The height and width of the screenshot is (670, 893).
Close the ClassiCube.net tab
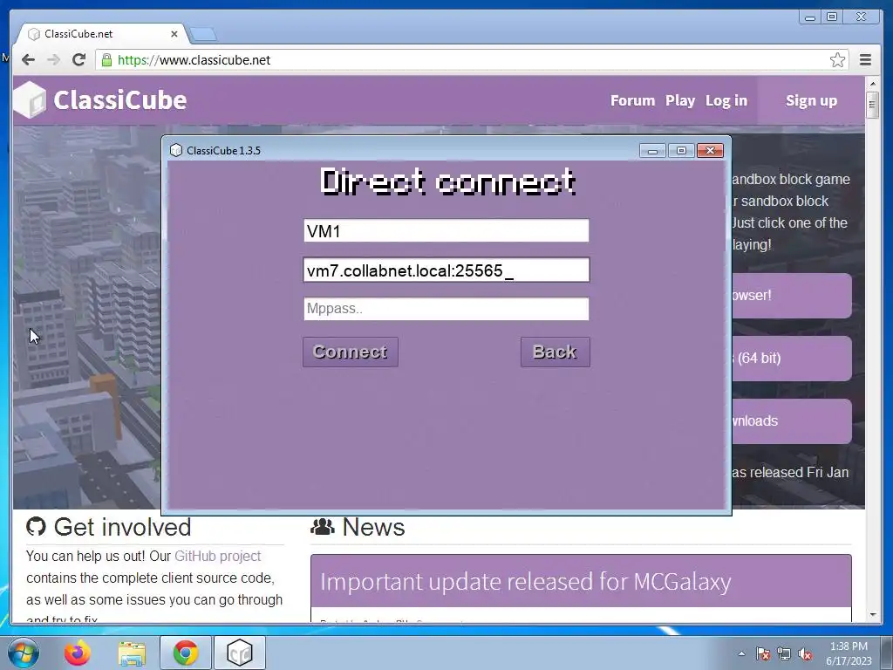tap(174, 34)
